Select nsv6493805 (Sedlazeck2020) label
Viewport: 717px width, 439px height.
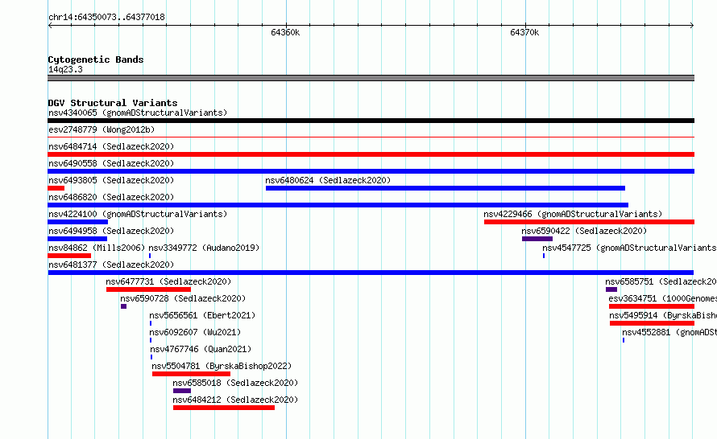tap(111, 180)
